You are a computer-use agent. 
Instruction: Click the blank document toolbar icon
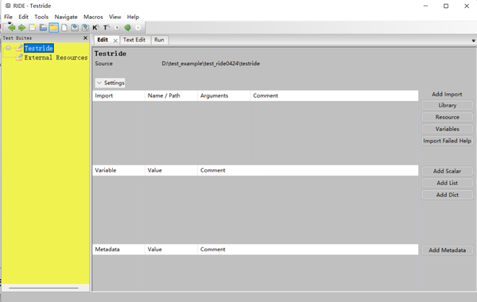click(x=64, y=28)
